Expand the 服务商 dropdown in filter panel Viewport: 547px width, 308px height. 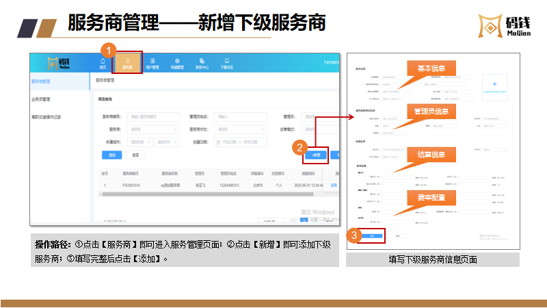pos(154,129)
